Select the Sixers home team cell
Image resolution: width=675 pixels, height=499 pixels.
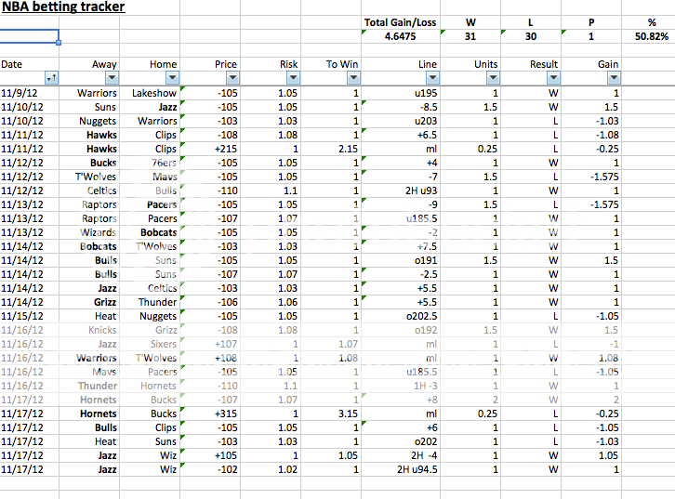pos(150,344)
